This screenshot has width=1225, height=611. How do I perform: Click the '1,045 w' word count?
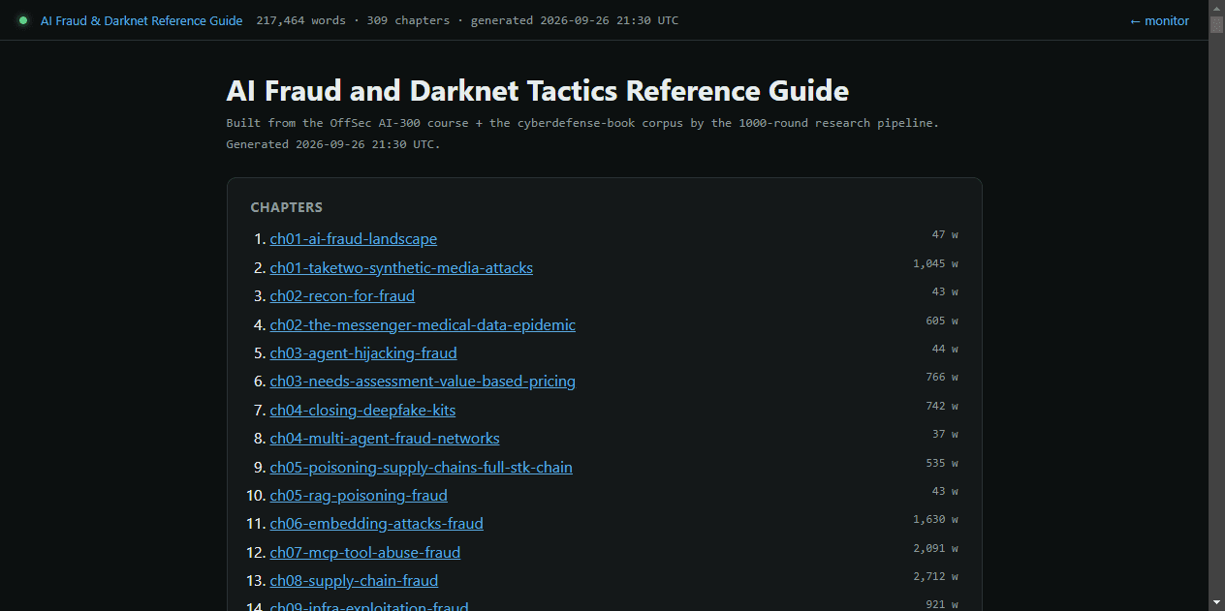(x=935, y=263)
